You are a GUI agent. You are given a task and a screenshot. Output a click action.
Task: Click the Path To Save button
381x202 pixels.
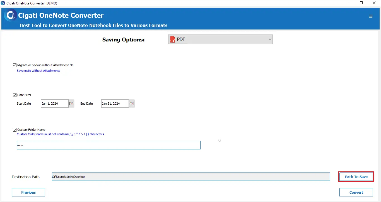click(x=356, y=177)
